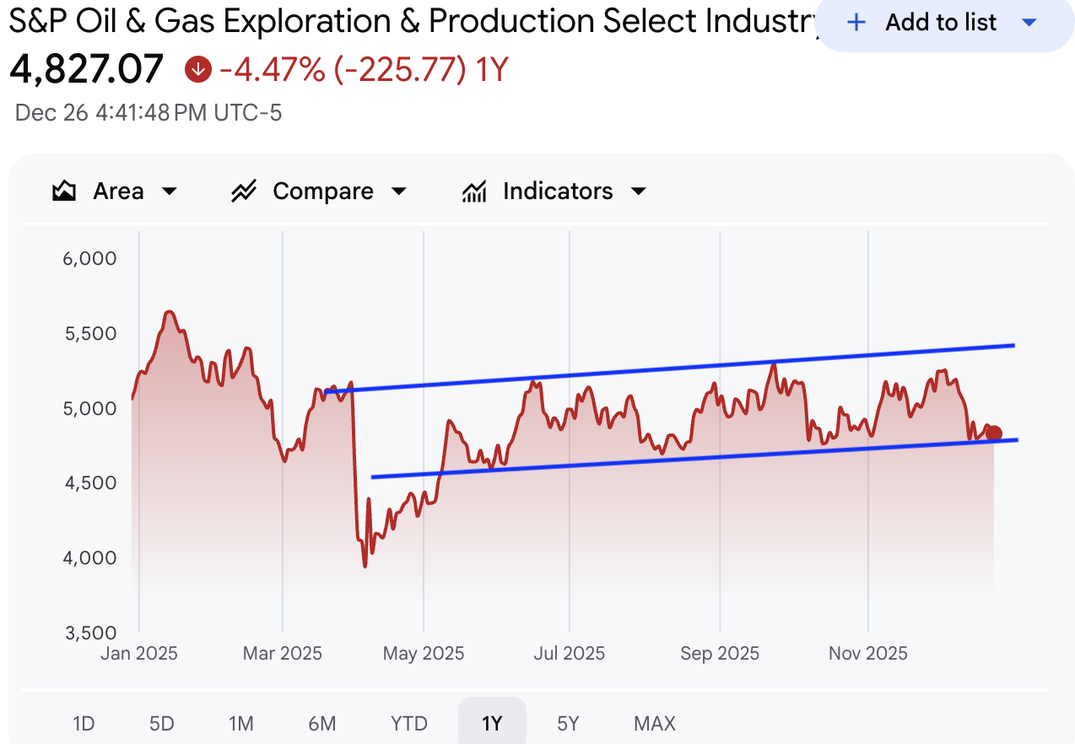Click the Compare lines icon
Image resolution: width=1075 pixels, height=744 pixels.
click(x=244, y=191)
